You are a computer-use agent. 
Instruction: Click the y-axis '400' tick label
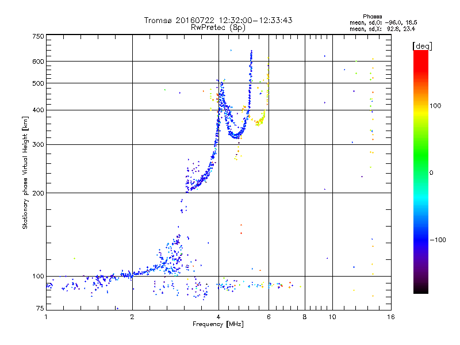click(x=38, y=110)
